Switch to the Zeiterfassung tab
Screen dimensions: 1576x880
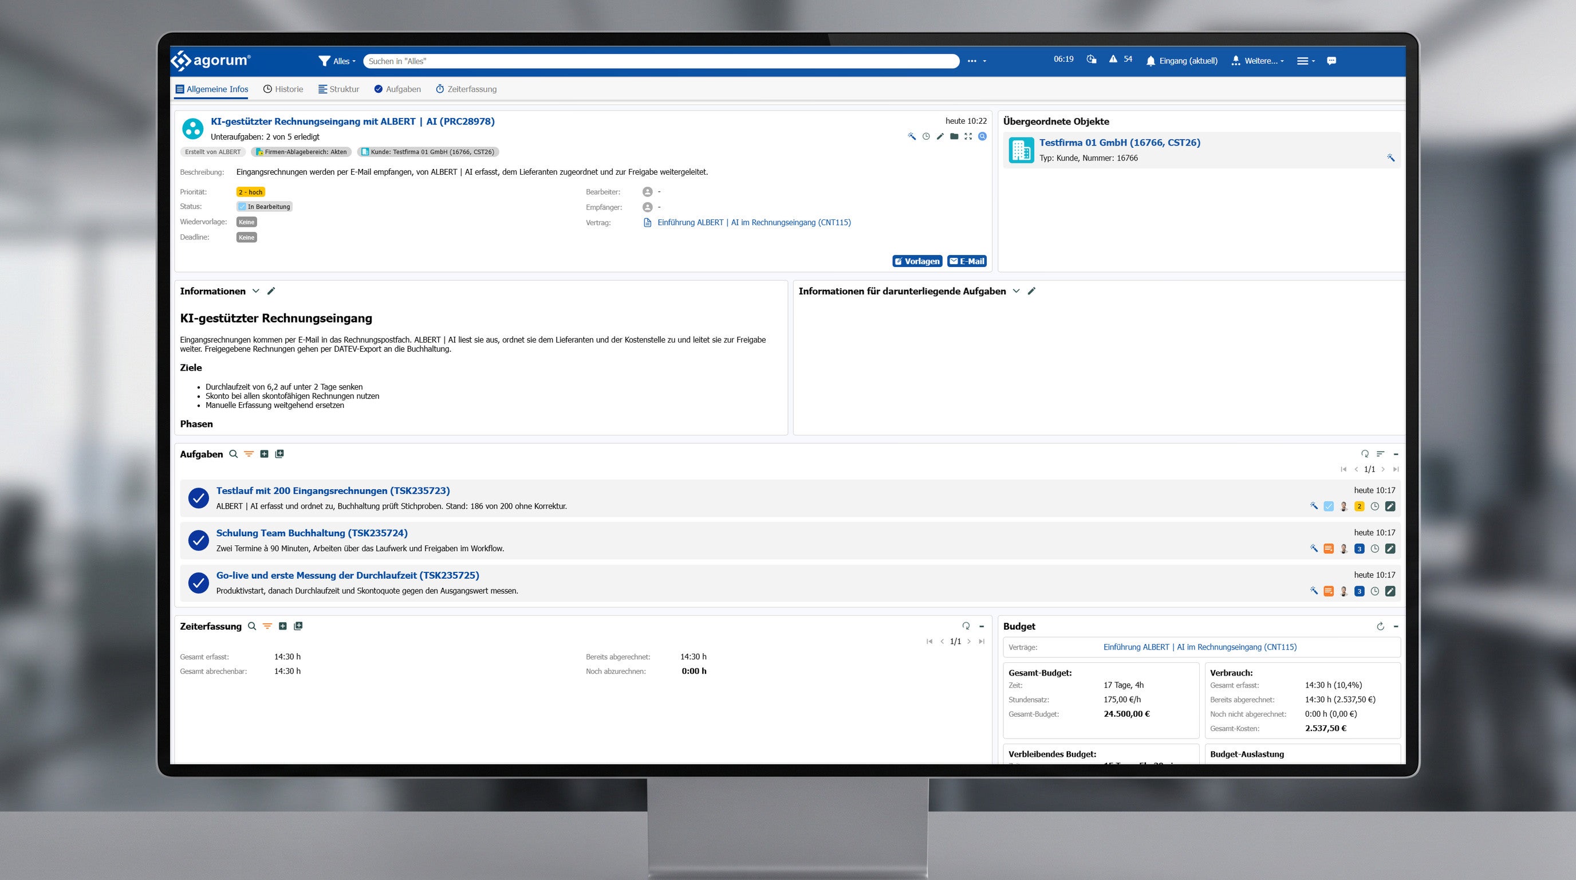[466, 89]
